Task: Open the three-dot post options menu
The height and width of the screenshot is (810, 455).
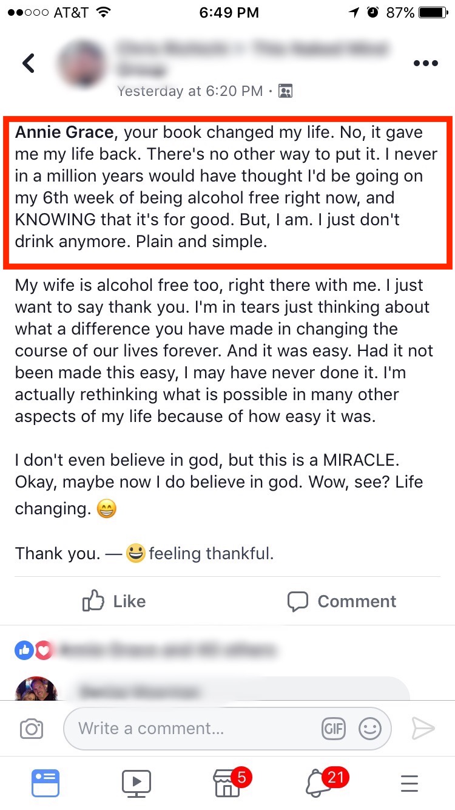Action: tap(425, 63)
